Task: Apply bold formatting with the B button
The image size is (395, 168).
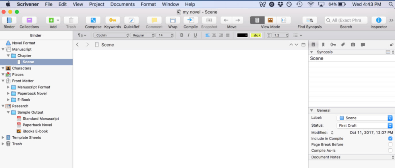Action: (x=181, y=35)
